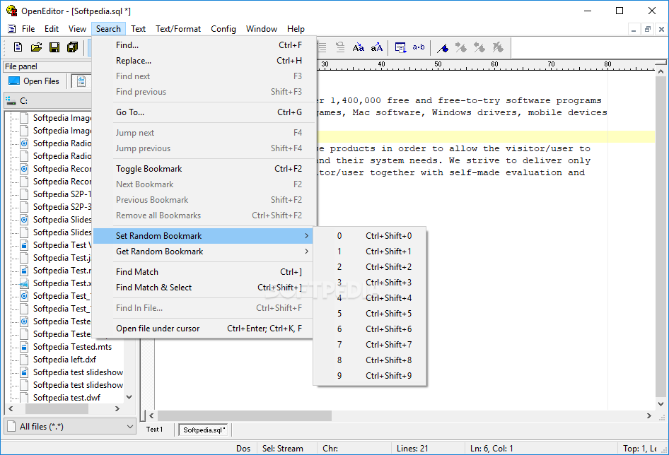The width and height of the screenshot is (669, 455).
Task: Open the View menu
Action: click(77, 28)
